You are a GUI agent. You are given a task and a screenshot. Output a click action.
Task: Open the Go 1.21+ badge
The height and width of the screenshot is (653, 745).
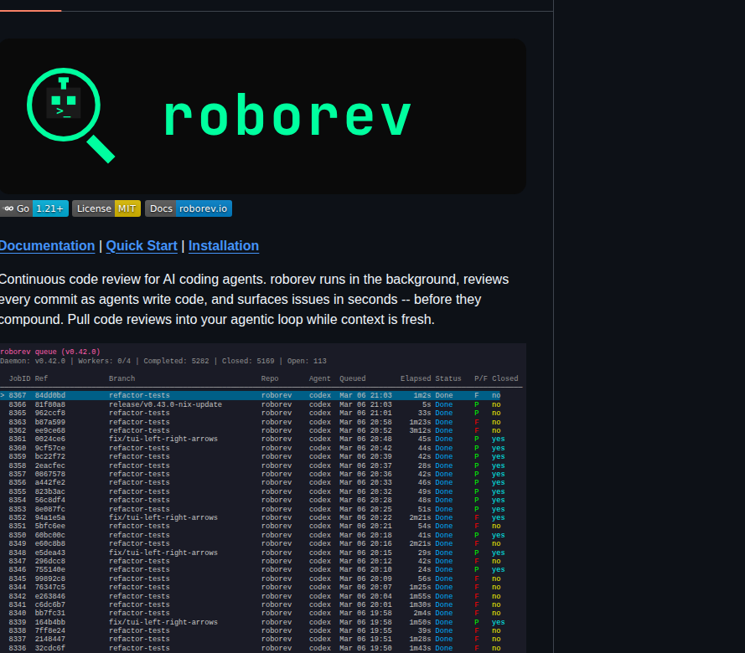[x=34, y=208]
